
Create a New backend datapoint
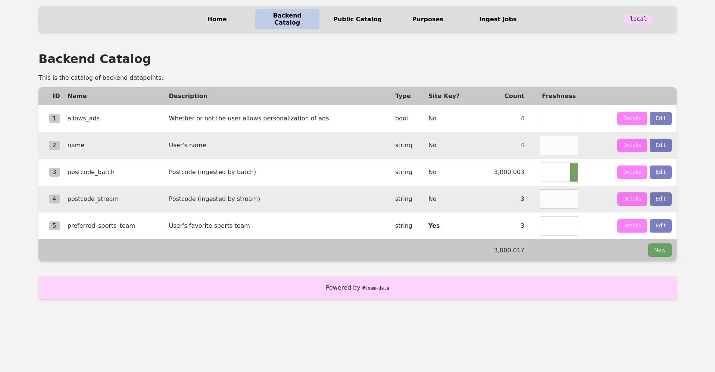(659, 250)
